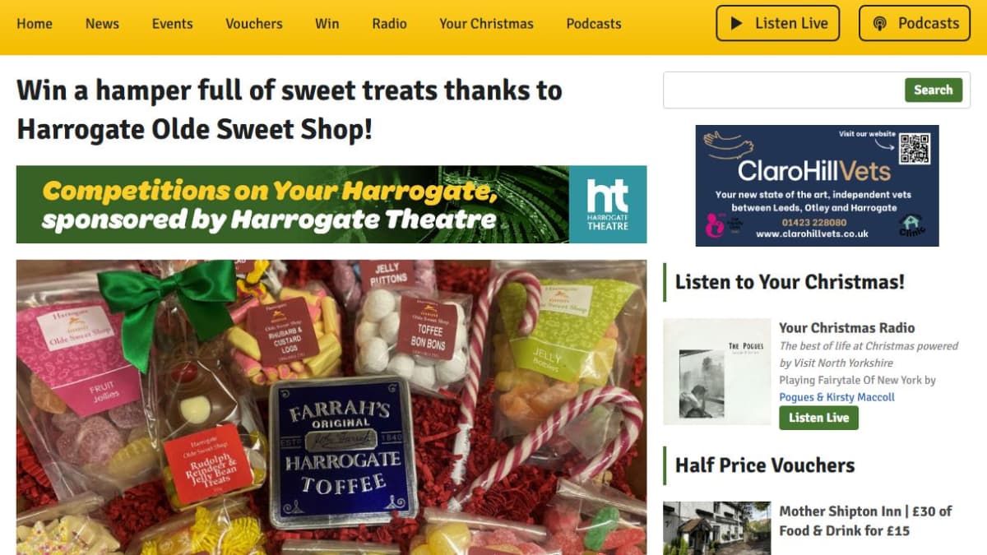
Task: Click the Harrogate Theatre ht logo
Action: pos(608,205)
